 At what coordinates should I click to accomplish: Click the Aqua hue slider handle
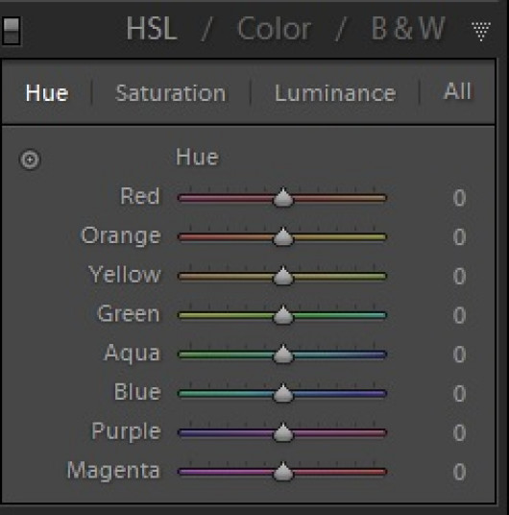click(x=282, y=354)
